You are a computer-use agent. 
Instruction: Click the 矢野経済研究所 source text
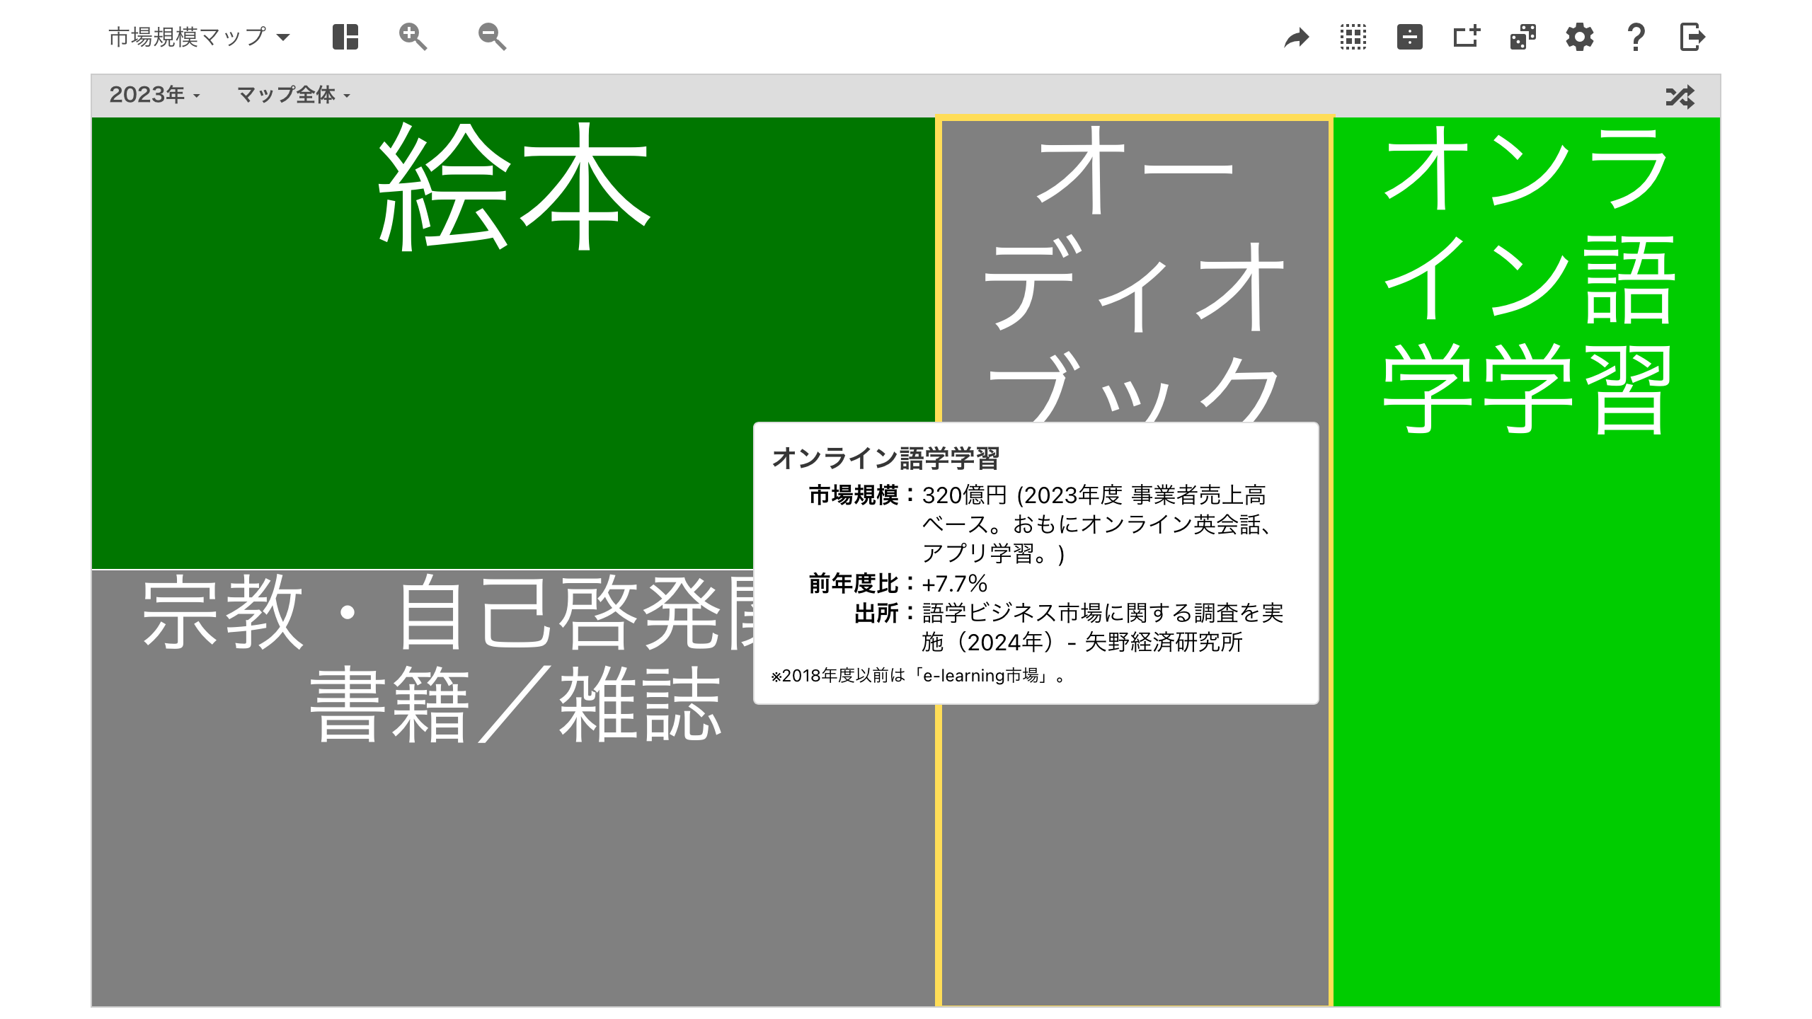pos(1164,642)
